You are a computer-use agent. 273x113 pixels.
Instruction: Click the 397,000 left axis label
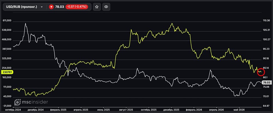click(7, 49)
